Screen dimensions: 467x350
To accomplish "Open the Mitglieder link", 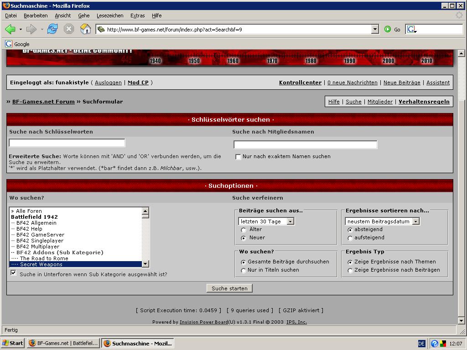I will click(380, 102).
